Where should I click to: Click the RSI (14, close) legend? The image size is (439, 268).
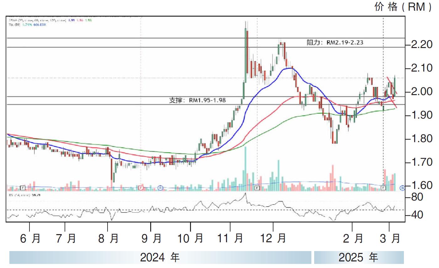24,195
